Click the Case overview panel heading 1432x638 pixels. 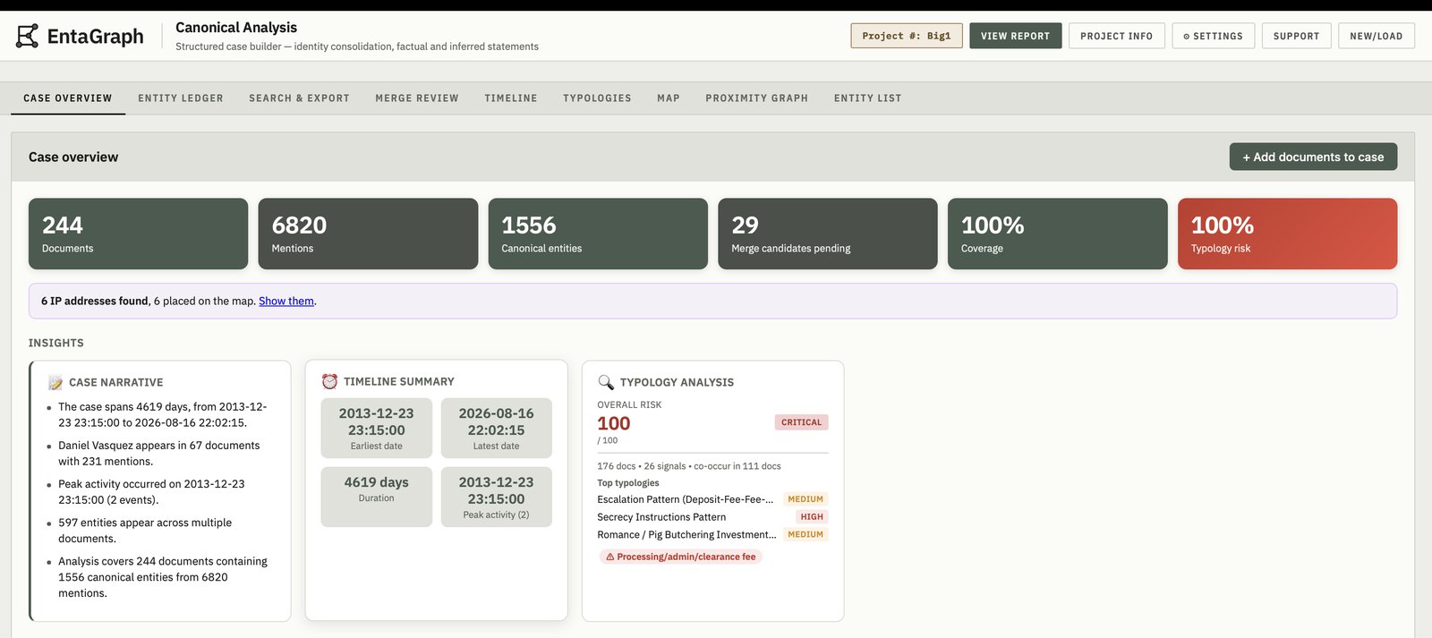click(x=73, y=157)
